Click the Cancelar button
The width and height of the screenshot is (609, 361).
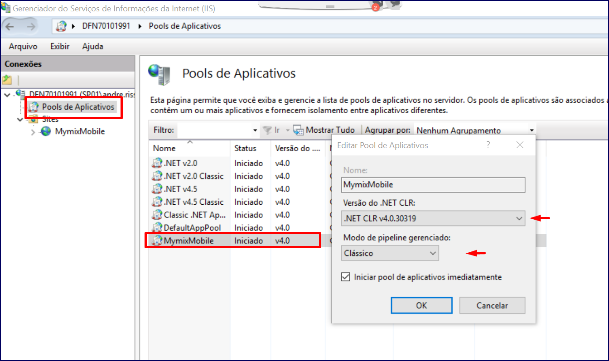click(x=492, y=305)
